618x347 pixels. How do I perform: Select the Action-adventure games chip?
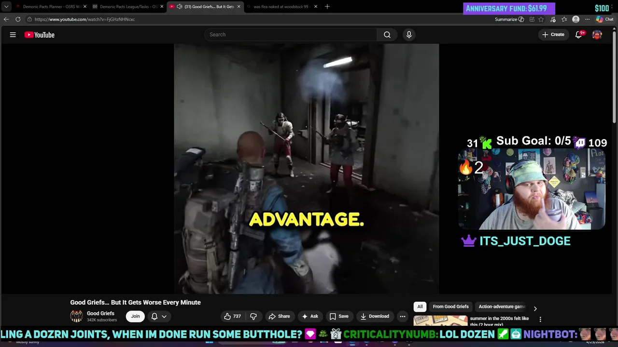pos(502,307)
